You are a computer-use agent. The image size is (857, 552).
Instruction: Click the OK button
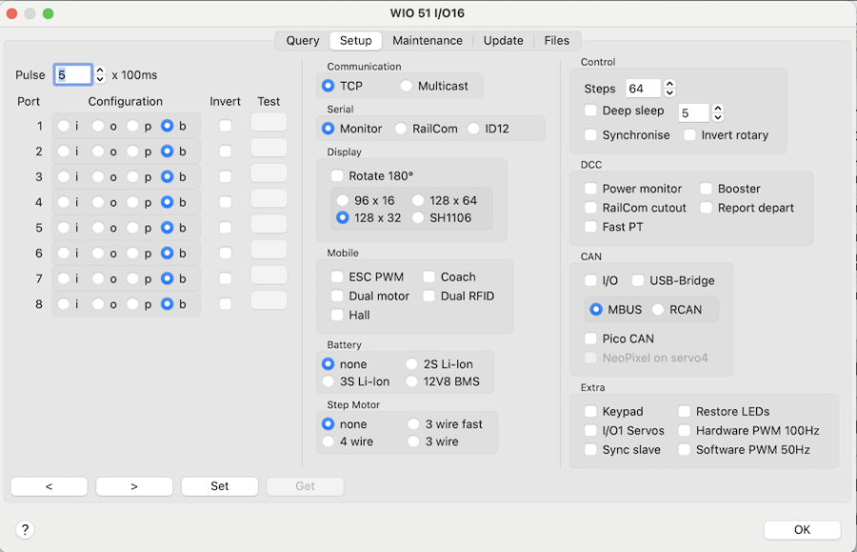[802, 530]
